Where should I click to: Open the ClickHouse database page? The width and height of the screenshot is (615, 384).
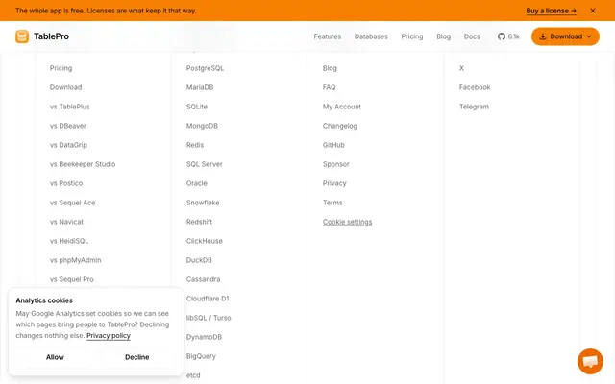coord(204,241)
